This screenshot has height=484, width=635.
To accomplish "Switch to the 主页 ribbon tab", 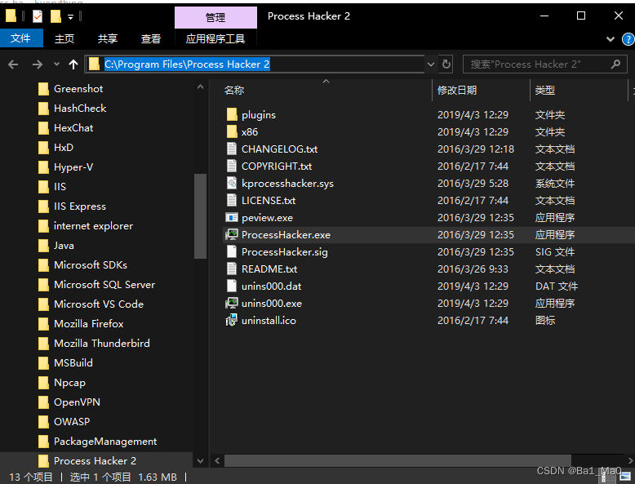I will (x=64, y=39).
